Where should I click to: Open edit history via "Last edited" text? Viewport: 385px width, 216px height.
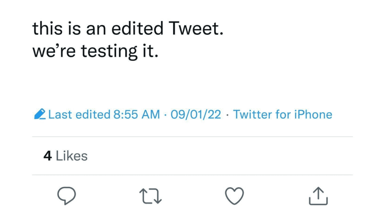79,114
